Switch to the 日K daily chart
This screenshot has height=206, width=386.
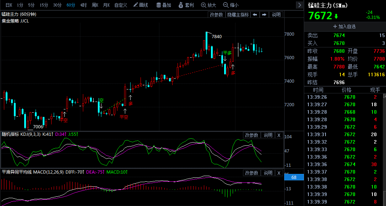[x=9, y=5]
